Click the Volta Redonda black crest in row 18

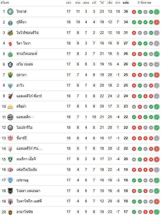(x=10, y=191)
